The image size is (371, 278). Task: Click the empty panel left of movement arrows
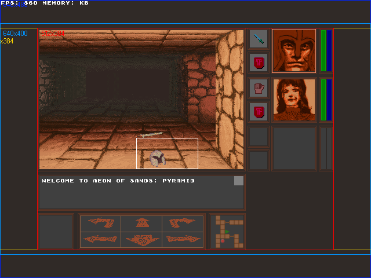coord(56,232)
